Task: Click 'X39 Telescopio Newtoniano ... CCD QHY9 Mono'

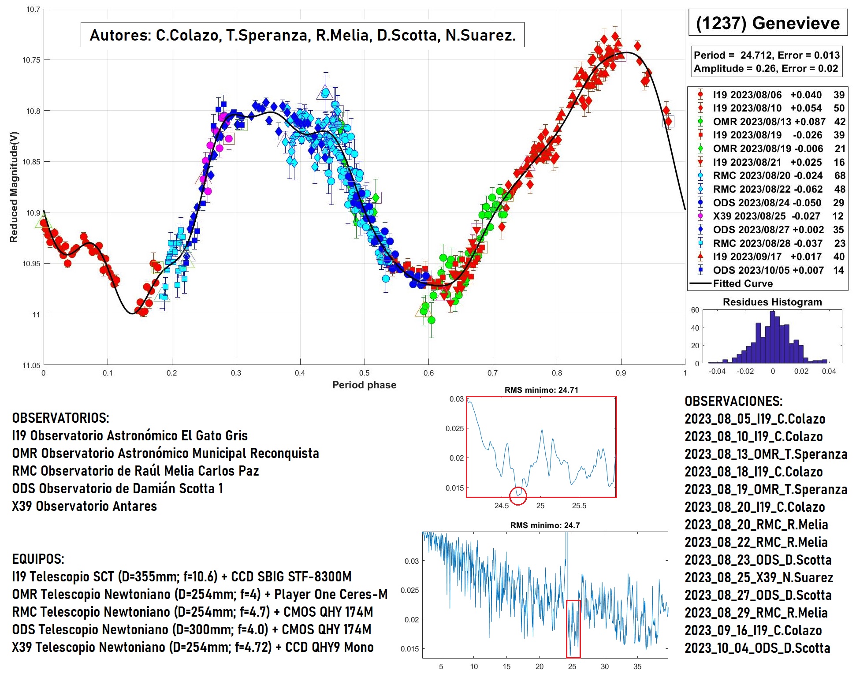Action: tap(193, 647)
